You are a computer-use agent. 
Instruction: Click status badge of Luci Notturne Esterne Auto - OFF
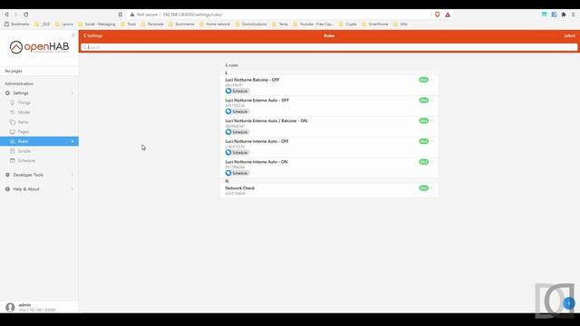(x=423, y=101)
